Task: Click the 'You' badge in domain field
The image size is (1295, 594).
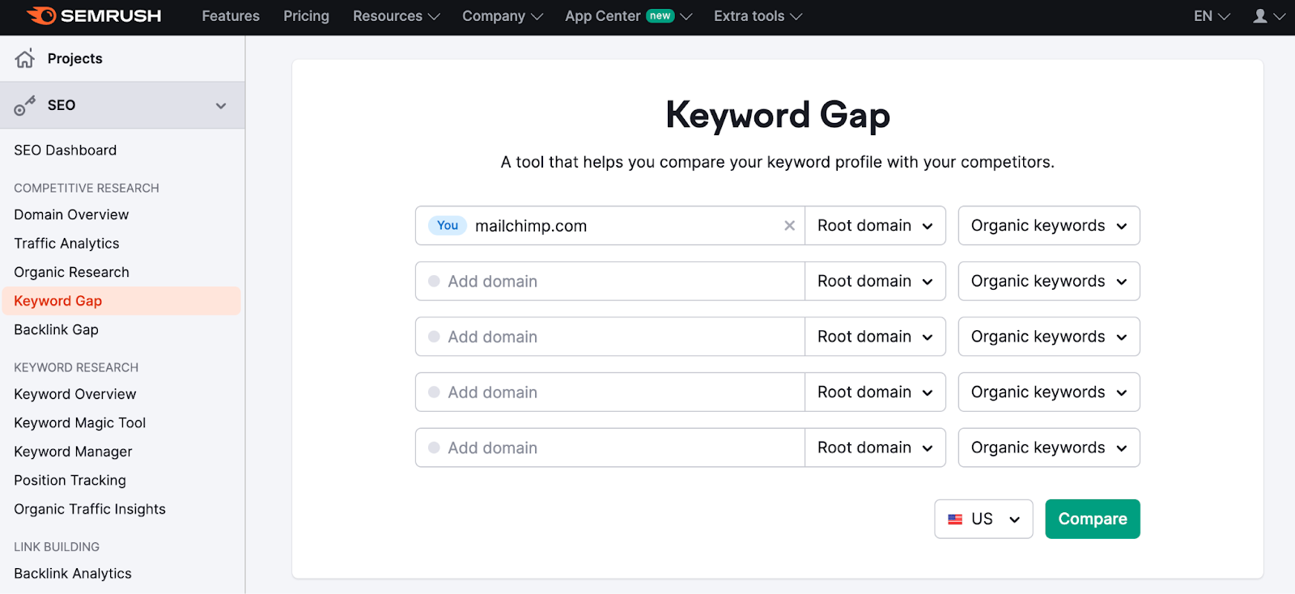Action: tap(448, 226)
